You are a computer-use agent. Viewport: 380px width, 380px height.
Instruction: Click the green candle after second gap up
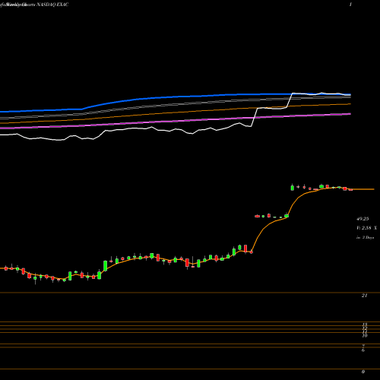point(293,188)
